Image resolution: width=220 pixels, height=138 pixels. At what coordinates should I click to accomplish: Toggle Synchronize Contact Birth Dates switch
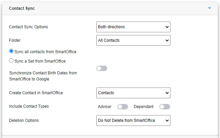coord(102,68)
